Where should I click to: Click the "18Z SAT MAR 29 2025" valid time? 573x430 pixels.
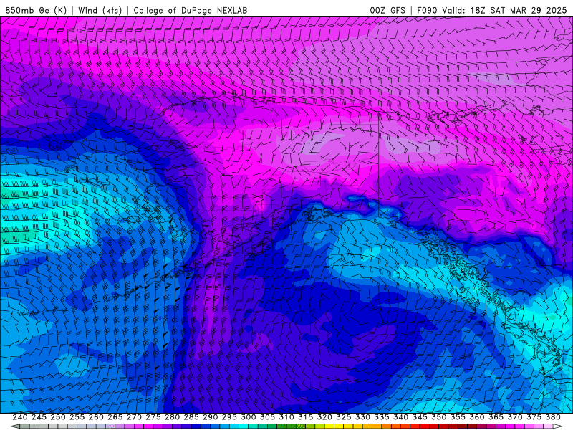point(518,10)
